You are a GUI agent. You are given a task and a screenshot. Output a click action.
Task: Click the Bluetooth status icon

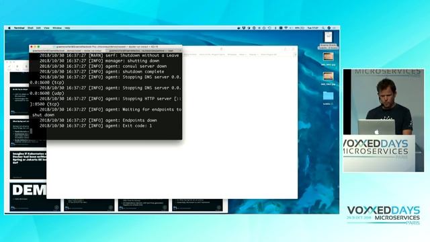[x=275, y=28]
